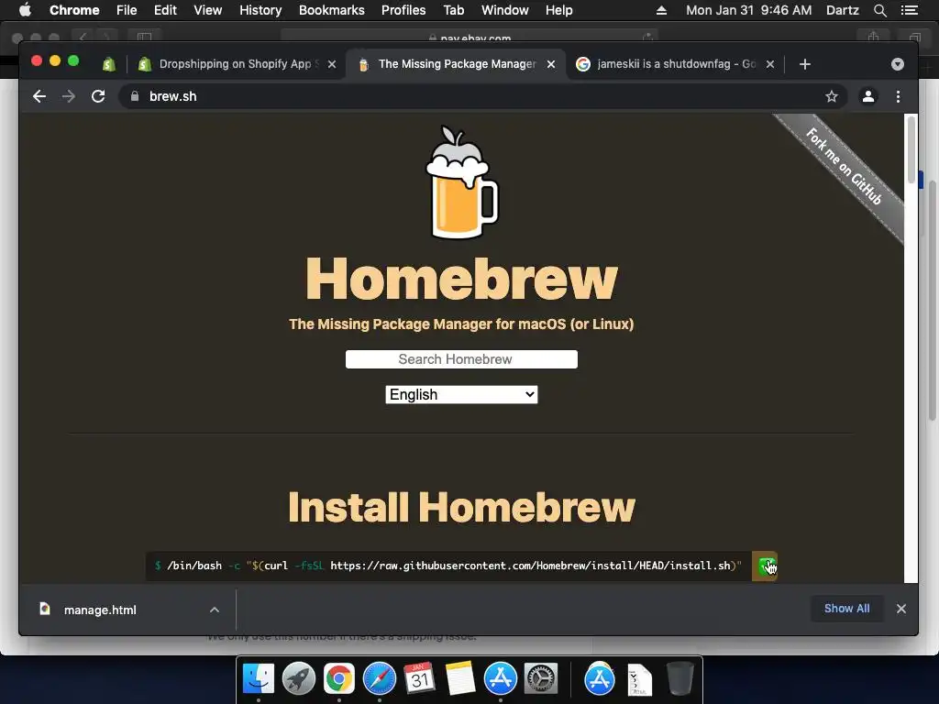The width and height of the screenshot is (939, 704).
Task: Open the Tab menu
Action: [x=454, y=10]
